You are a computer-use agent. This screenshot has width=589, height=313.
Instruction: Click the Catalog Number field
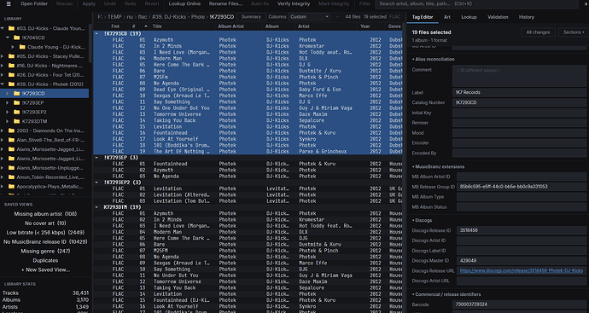519,102
